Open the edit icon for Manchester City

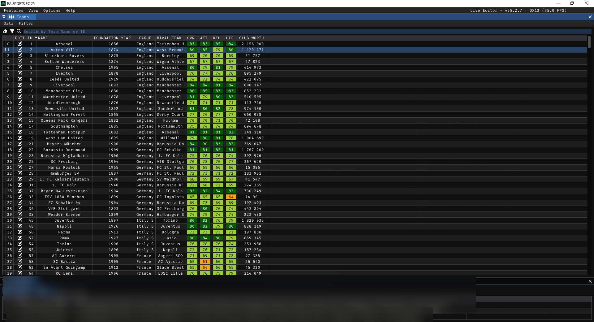(20, 91)
